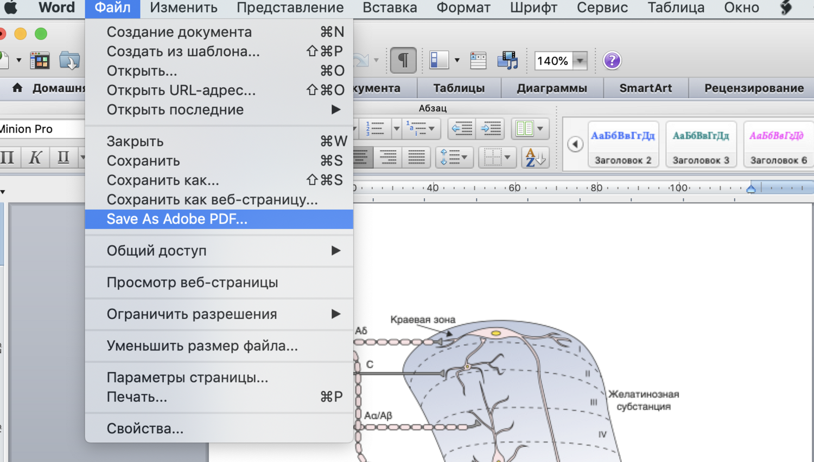The width and height of the screenshot is (814, 462).
Task: Click the sidebar view toolbar icon
Action: [x=439, y=60]
